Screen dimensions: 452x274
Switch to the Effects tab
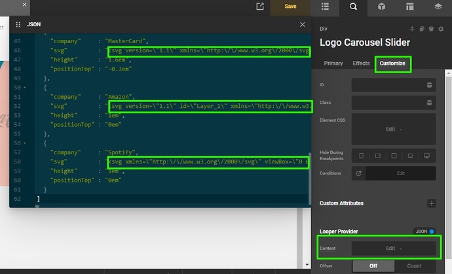tap(361, 63)
